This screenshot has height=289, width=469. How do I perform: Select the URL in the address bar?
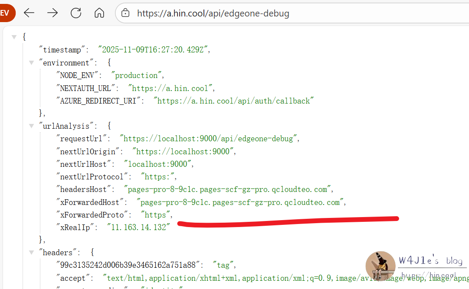tap(213, 13)
